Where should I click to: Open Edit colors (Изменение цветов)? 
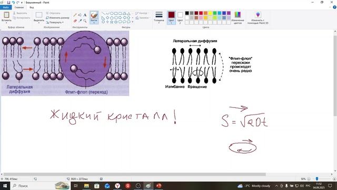coord(237,17)
